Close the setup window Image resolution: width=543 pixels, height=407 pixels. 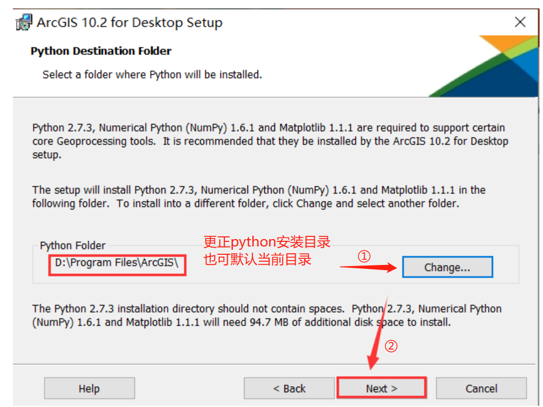point(519,22)
